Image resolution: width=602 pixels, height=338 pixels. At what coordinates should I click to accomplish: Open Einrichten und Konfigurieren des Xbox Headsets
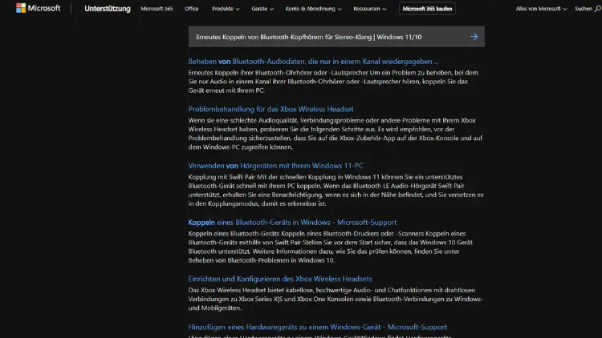point(280,279)
